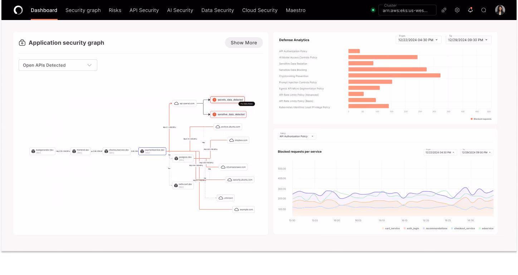Toggle the adservice legend entry
The height and width of the screenshot is (275, 518).
486,228
